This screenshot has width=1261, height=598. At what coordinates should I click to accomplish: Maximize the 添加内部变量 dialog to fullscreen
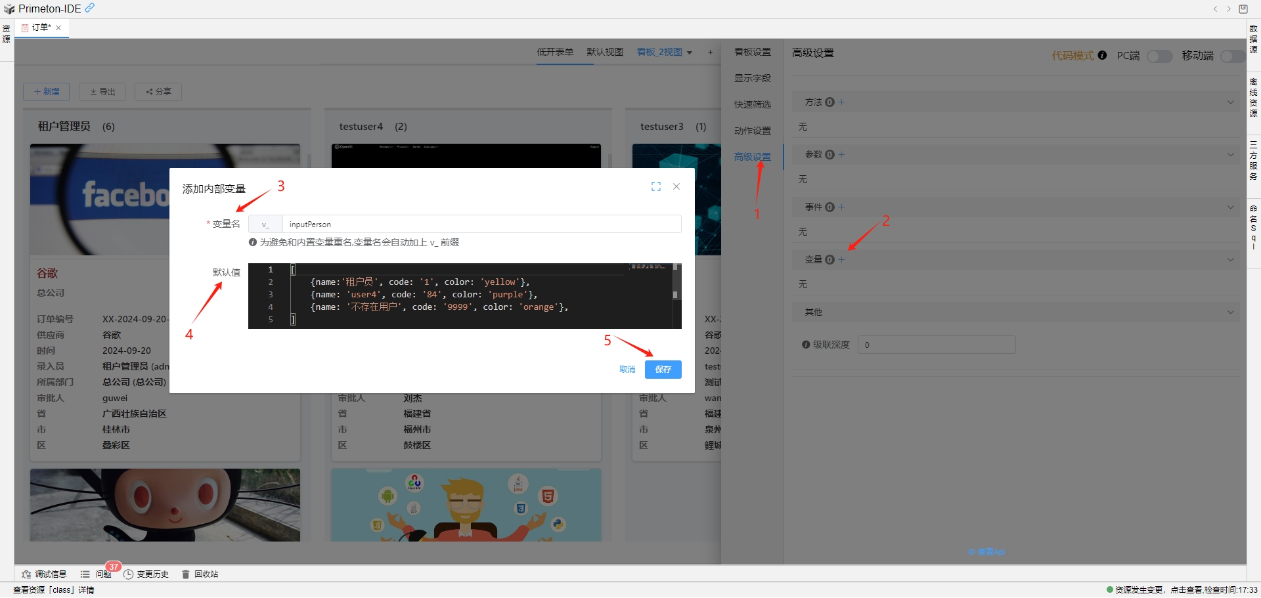point(655,187)
